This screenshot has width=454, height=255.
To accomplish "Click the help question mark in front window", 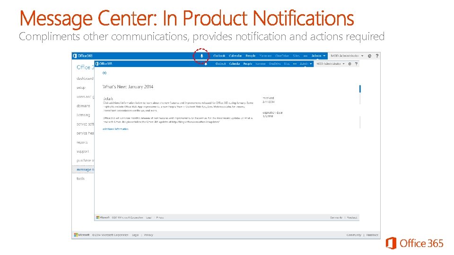I will (356, 64).
